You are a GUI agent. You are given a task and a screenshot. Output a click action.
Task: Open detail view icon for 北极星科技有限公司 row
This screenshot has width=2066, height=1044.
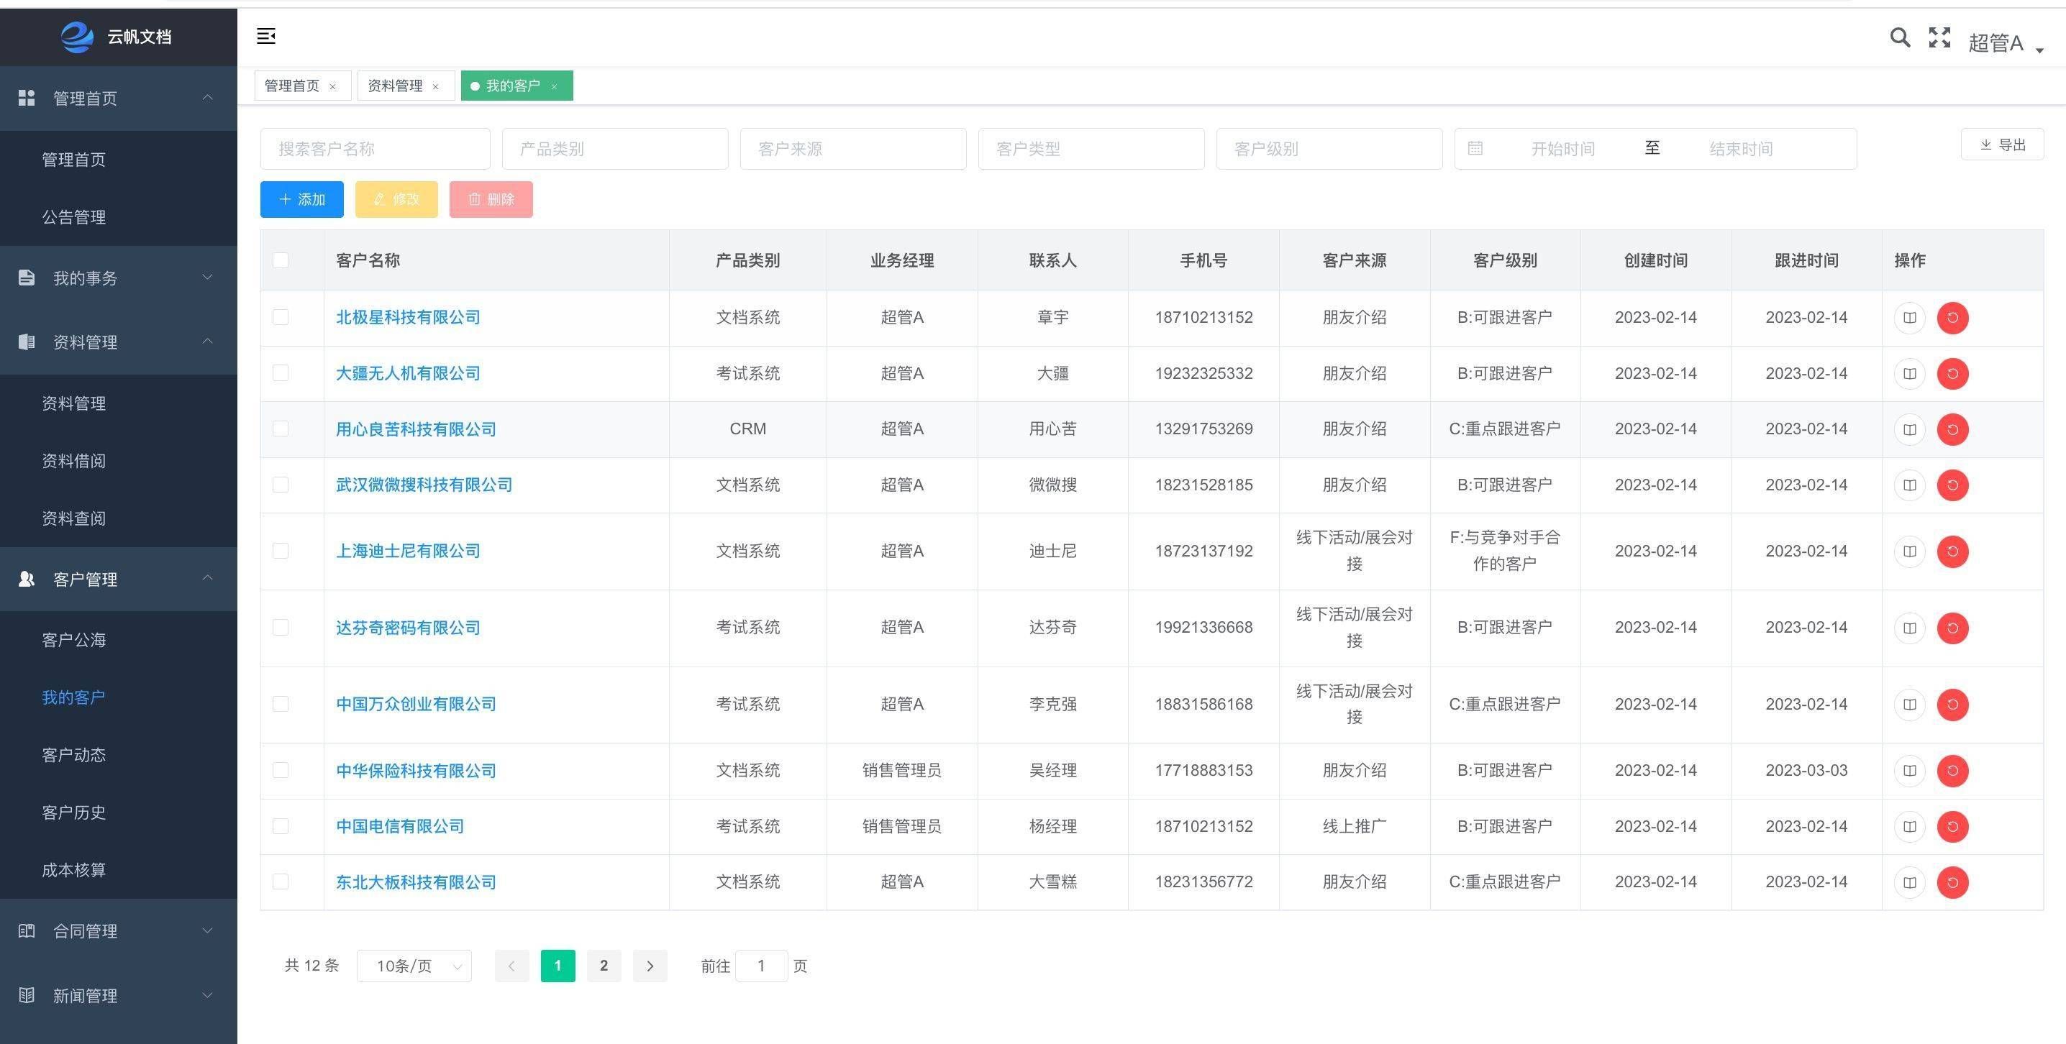tap(1910, 318)
